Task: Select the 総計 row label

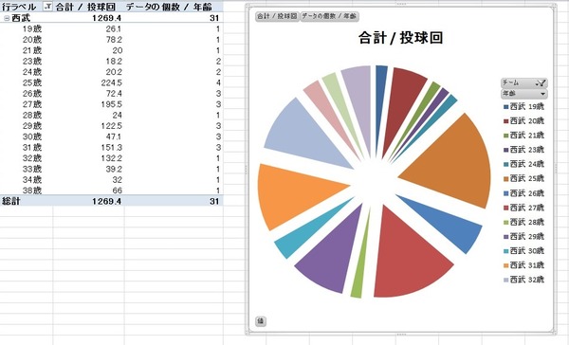Action: (10, 201)
